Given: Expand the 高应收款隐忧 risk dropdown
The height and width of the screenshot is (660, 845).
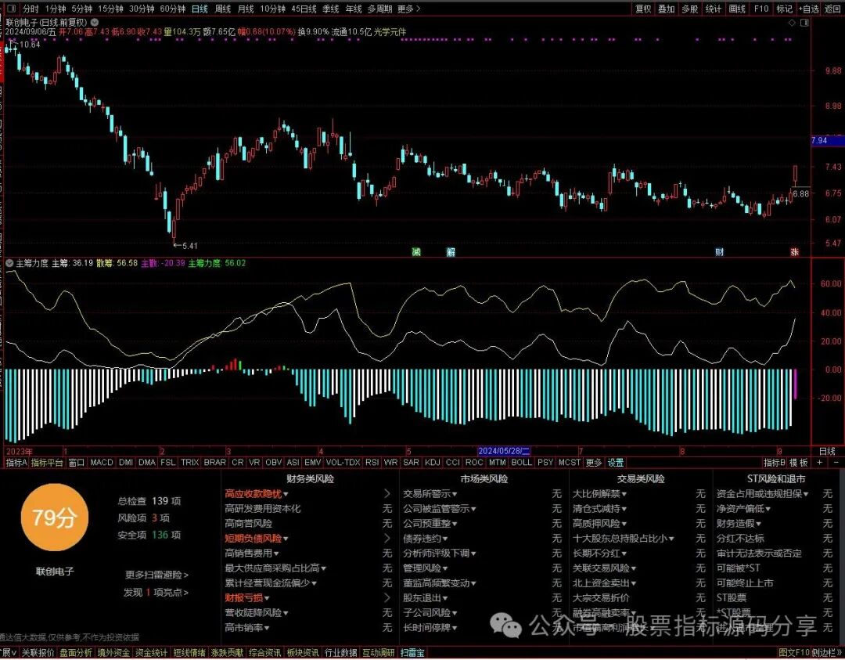Looking at the screenshot, I should [286, 494].
